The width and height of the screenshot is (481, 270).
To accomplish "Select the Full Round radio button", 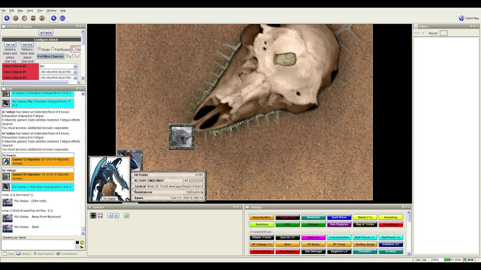I will click(53, 49).
